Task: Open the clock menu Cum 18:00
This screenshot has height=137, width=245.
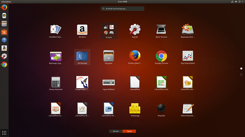Action: tap(123, 2)
